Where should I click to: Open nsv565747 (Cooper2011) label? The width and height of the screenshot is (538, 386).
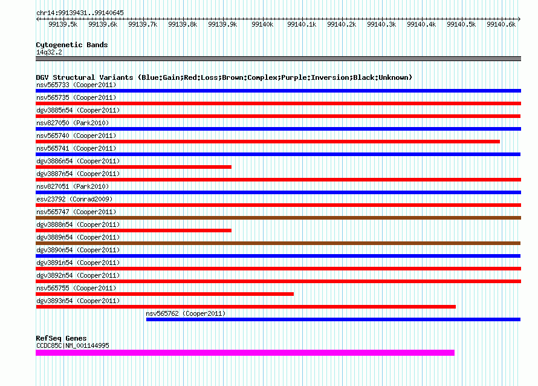76,212
